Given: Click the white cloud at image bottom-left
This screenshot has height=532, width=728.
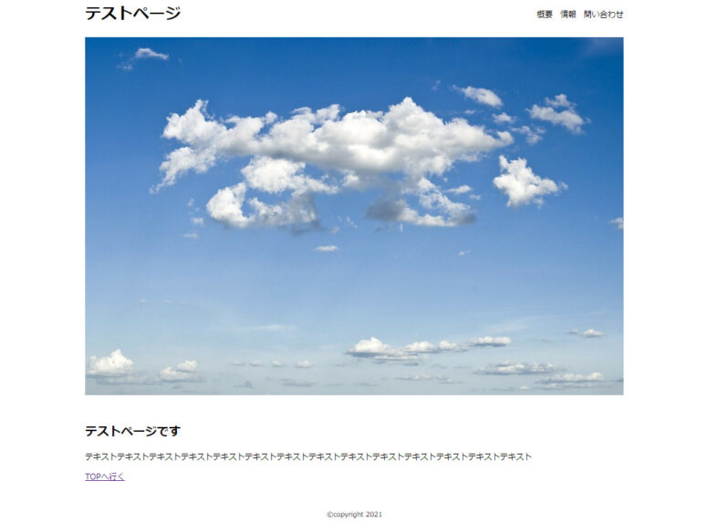Looking at the screenshot, I should 111,363.
